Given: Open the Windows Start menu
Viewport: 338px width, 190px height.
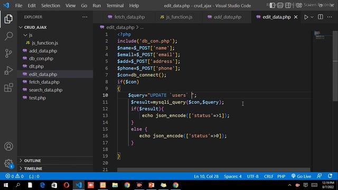Looking at the screenshot, I should point(6,185).
